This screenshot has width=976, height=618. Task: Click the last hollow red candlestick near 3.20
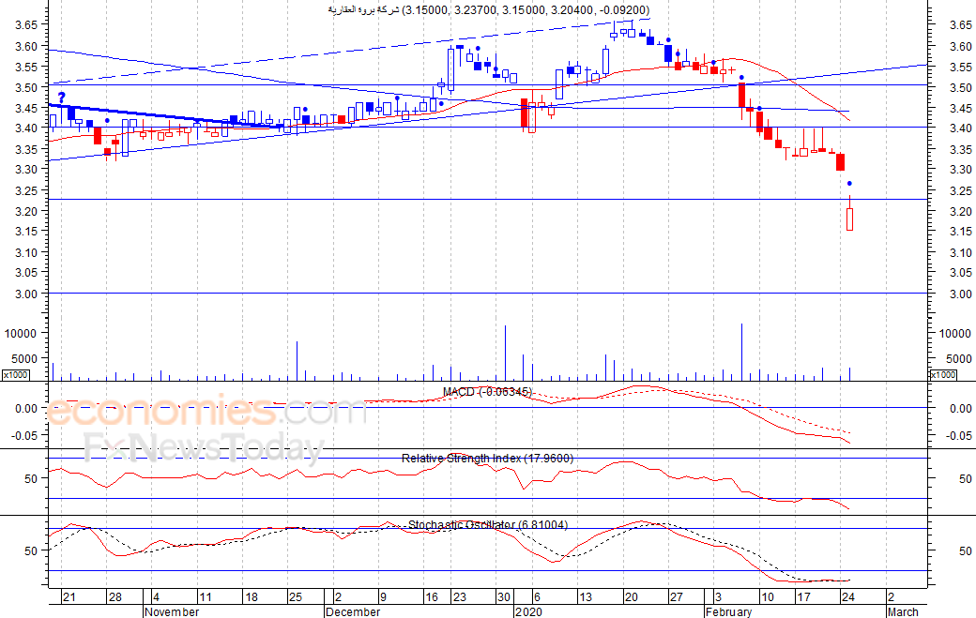[x=849, y=219]
